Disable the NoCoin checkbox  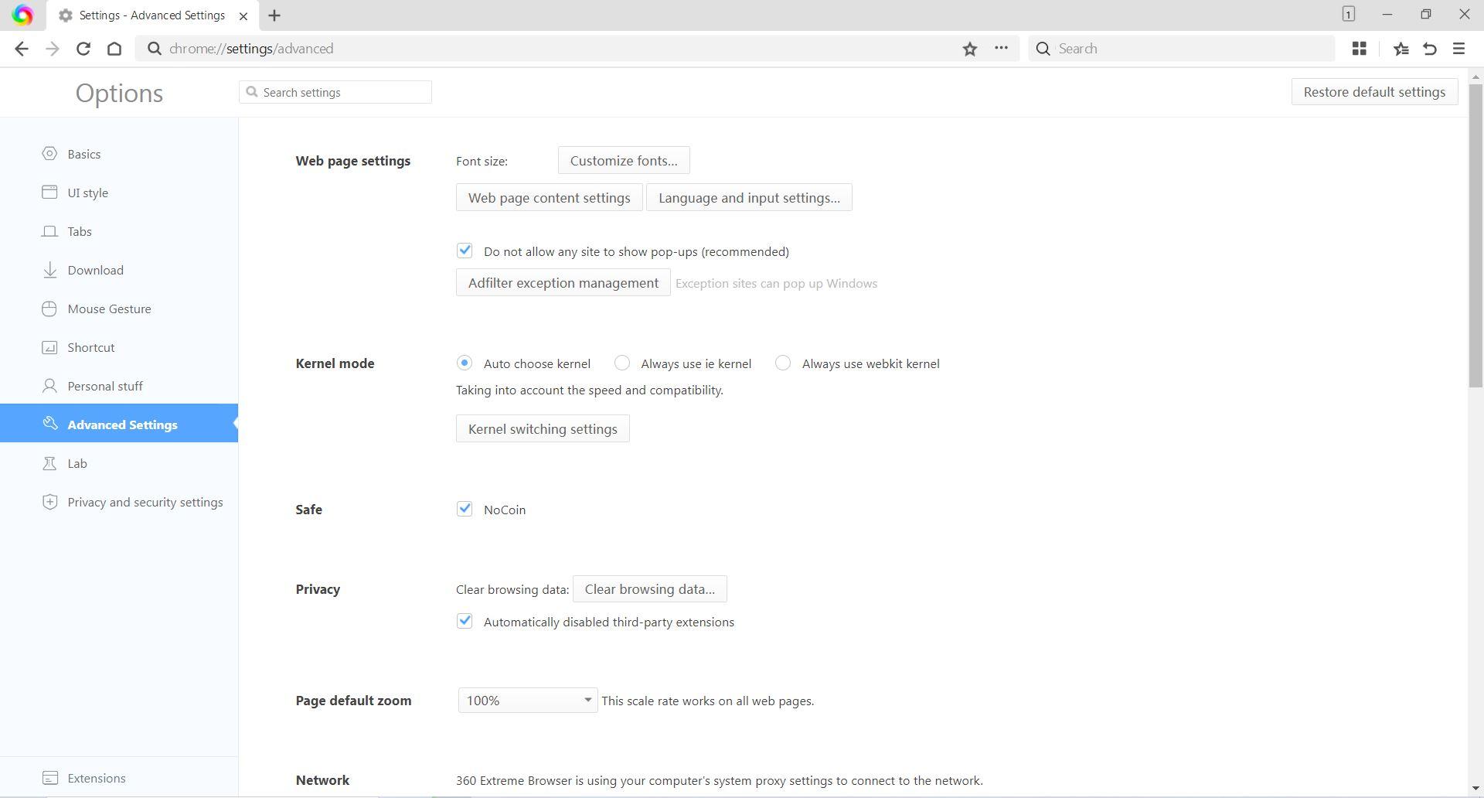pos(465,509)
